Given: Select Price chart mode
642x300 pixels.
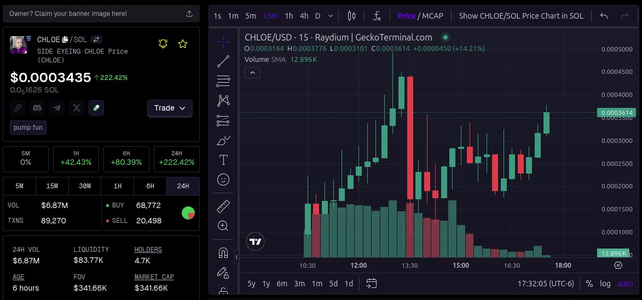Looking at the screenshot, I should (x=406, y=16).
